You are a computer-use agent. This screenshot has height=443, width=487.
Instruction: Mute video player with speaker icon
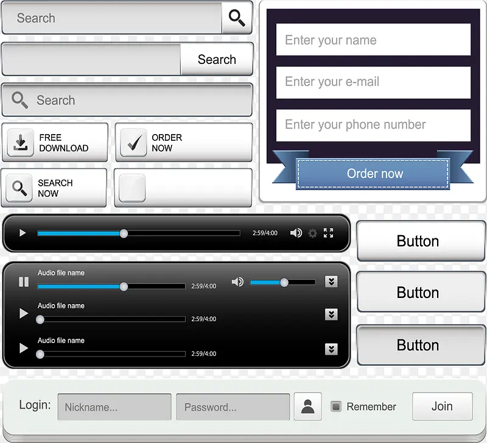(x=296, y=233)
